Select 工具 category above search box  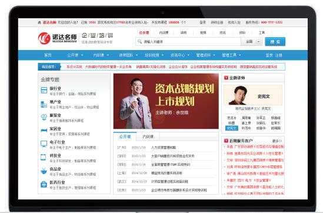click(262, 32)
